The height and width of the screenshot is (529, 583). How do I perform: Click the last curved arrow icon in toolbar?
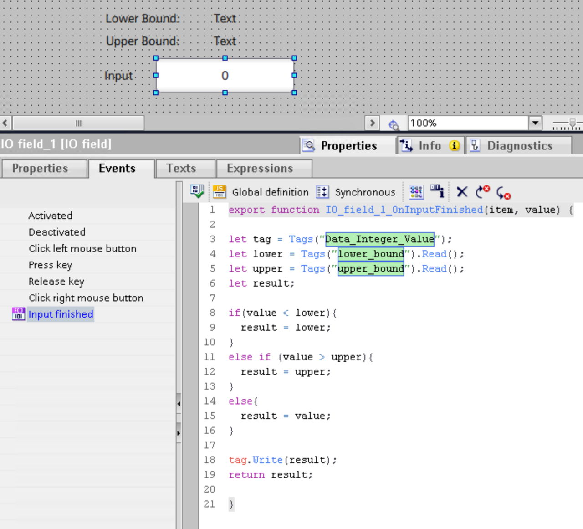point(503,193)
